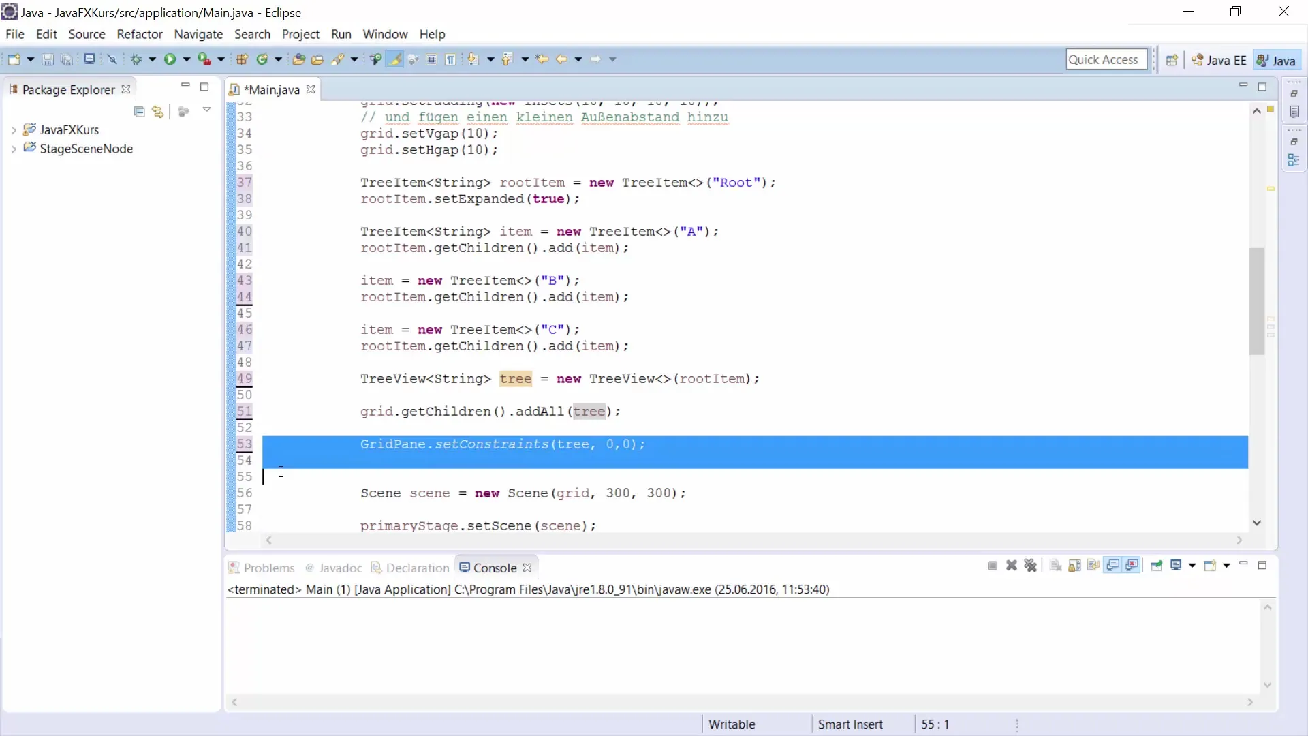The width and height of the screenshot is (1308, 736).
Task: Clear the console output
Action: 1055,566
